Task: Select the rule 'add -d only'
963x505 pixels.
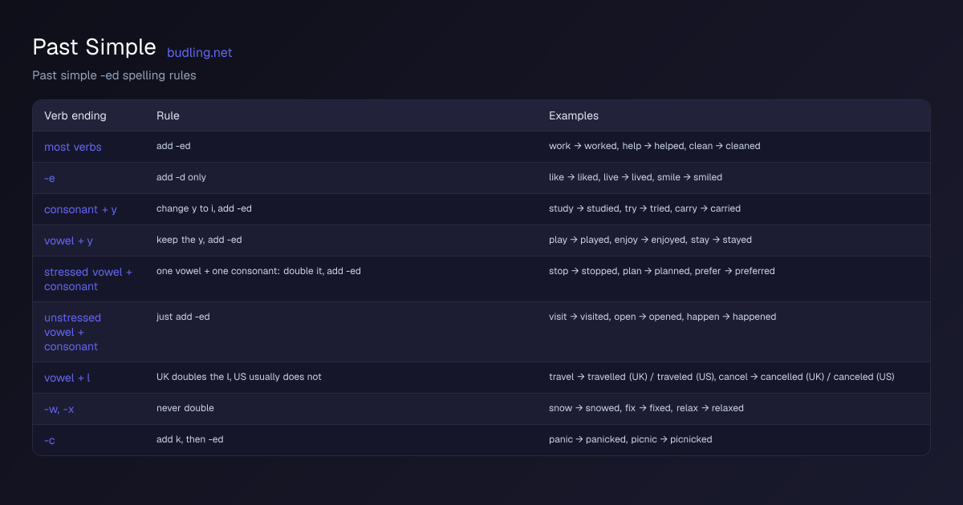Action: (x=181, y=177)
